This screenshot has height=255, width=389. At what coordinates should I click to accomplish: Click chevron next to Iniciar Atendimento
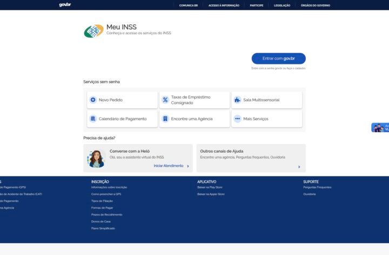pos(188,166)
